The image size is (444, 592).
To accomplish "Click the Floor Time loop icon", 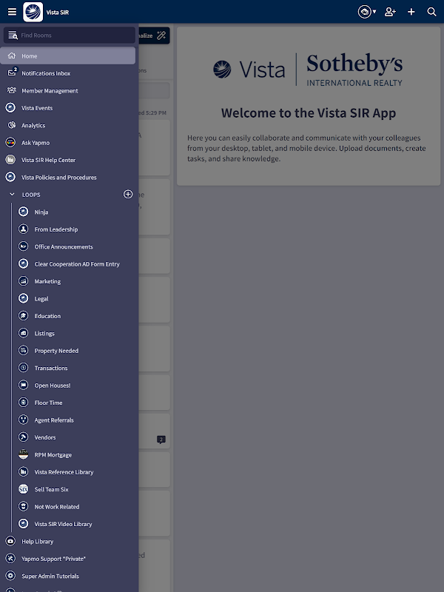I will click(24, 403).
